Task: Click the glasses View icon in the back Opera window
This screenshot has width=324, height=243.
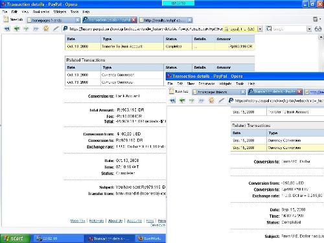Action: (x=318, y=29)
